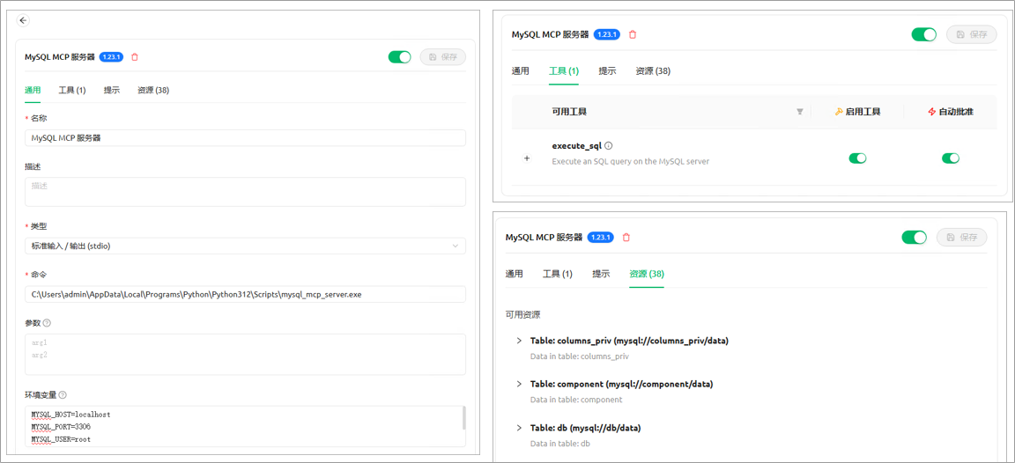Open 提示 tab in Tools panel
1015x463 pixels.
(606, 71)
